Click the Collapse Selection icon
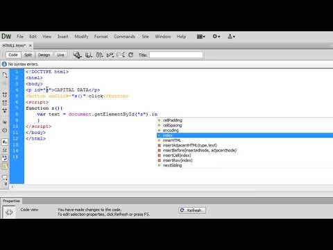Image resolution: width=333 pixels, height=250 pixels. pyautogui.click(x=5, y=103)
